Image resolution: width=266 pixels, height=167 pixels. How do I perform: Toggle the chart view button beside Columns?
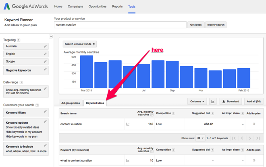(213, 102)
